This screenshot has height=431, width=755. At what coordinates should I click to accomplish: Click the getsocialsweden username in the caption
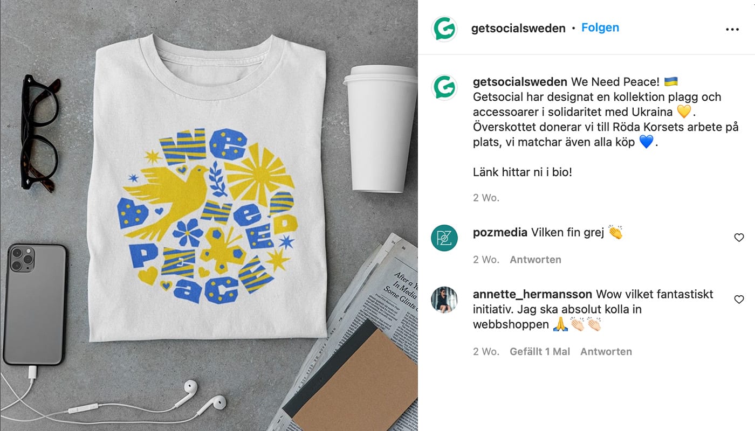click(x=520, y=82)
